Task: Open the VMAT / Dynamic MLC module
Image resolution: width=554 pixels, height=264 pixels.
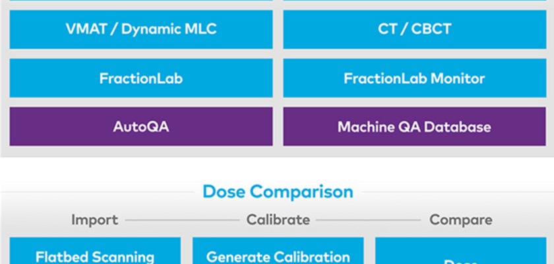Action: (141, 29)
